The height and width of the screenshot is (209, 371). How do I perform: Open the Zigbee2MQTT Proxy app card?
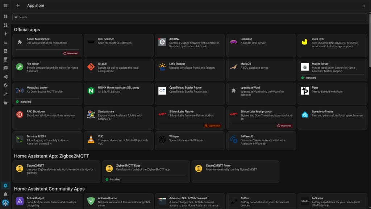click(235, 172)
